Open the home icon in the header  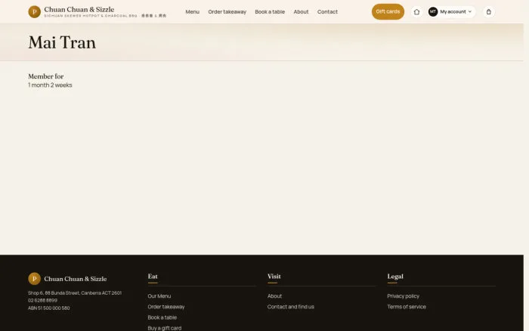pos(416,12)
